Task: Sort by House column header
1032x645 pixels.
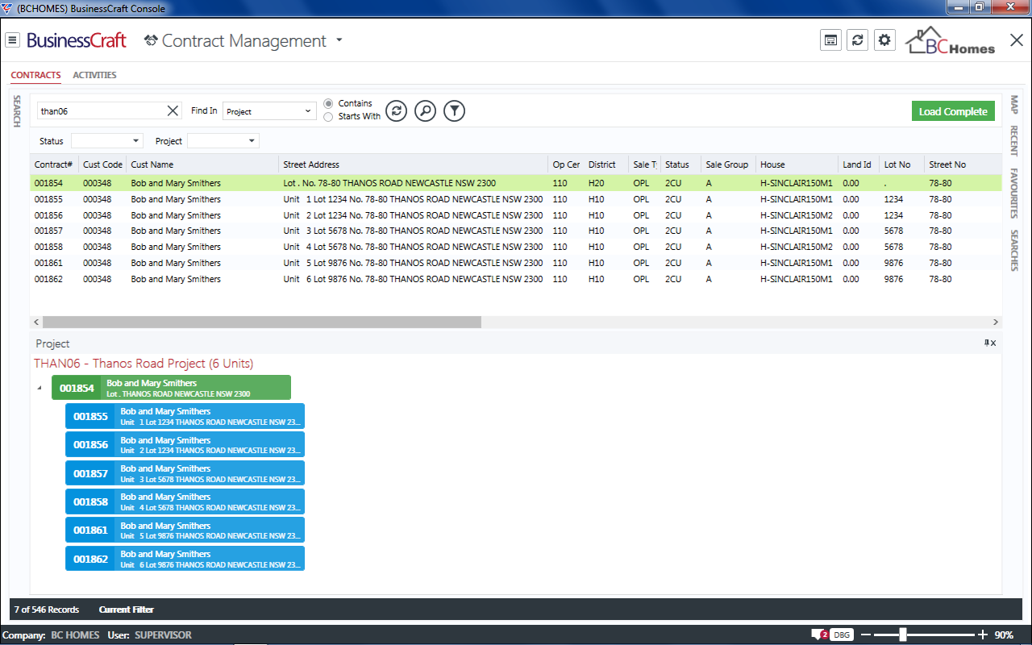Action: [x=797, y=164]
